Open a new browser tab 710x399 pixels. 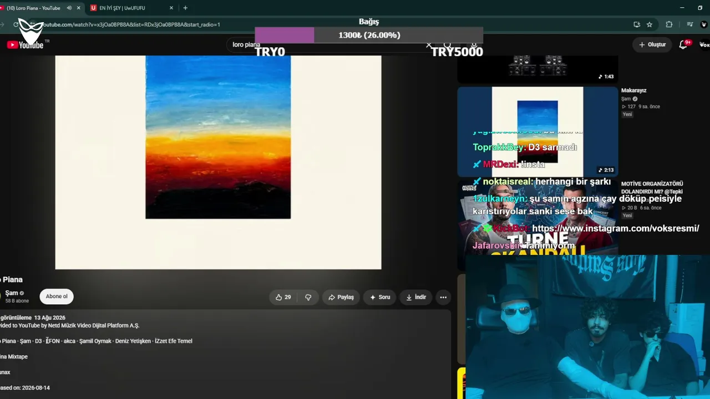pyautogui.click(x=185, y=8)
